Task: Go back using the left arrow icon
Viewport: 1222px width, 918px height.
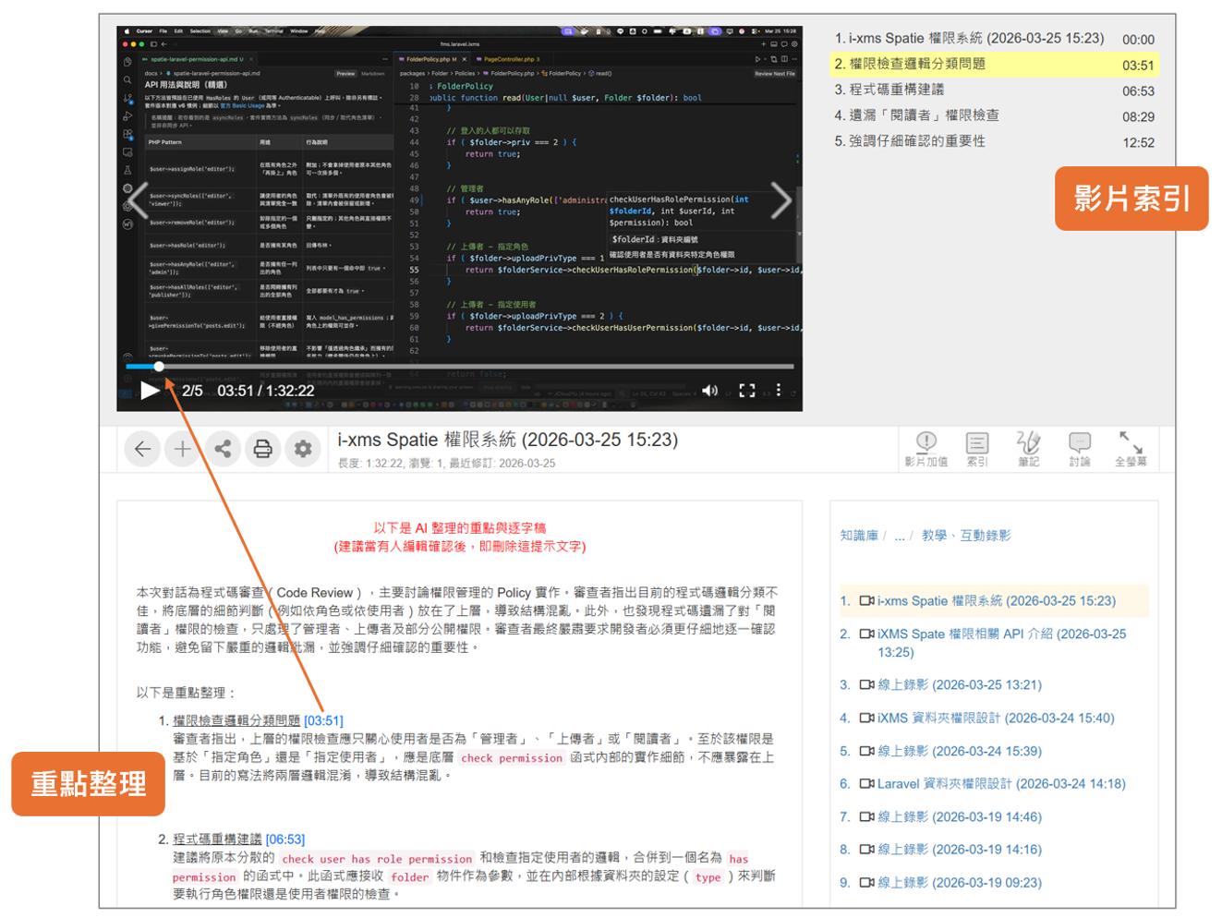Action: tap(141, 449)
